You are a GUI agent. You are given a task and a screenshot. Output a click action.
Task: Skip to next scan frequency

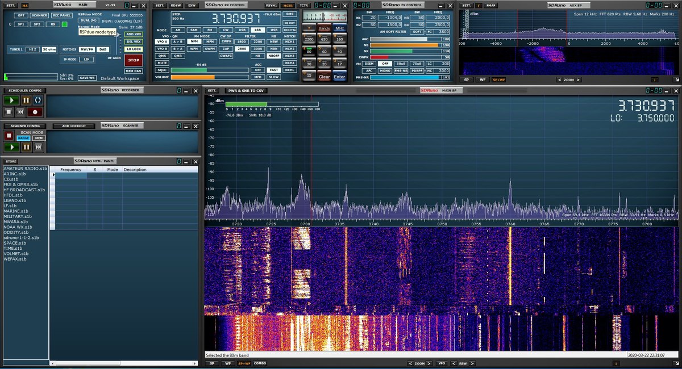[38, 147]
